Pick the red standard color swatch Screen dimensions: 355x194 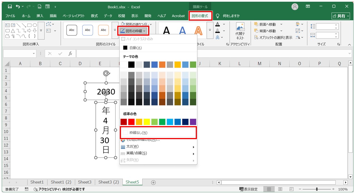pos(131,122)
